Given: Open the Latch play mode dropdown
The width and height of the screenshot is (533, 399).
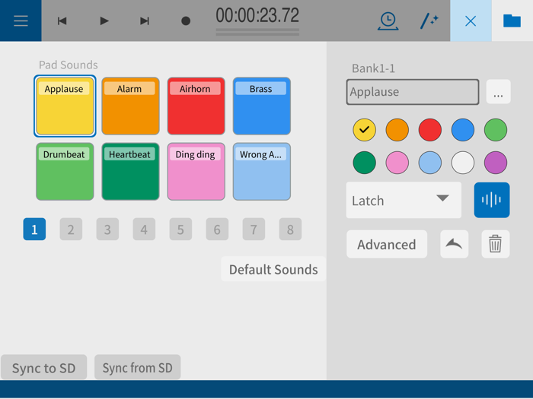Looking at the screenshot, I should pos(404,200).
